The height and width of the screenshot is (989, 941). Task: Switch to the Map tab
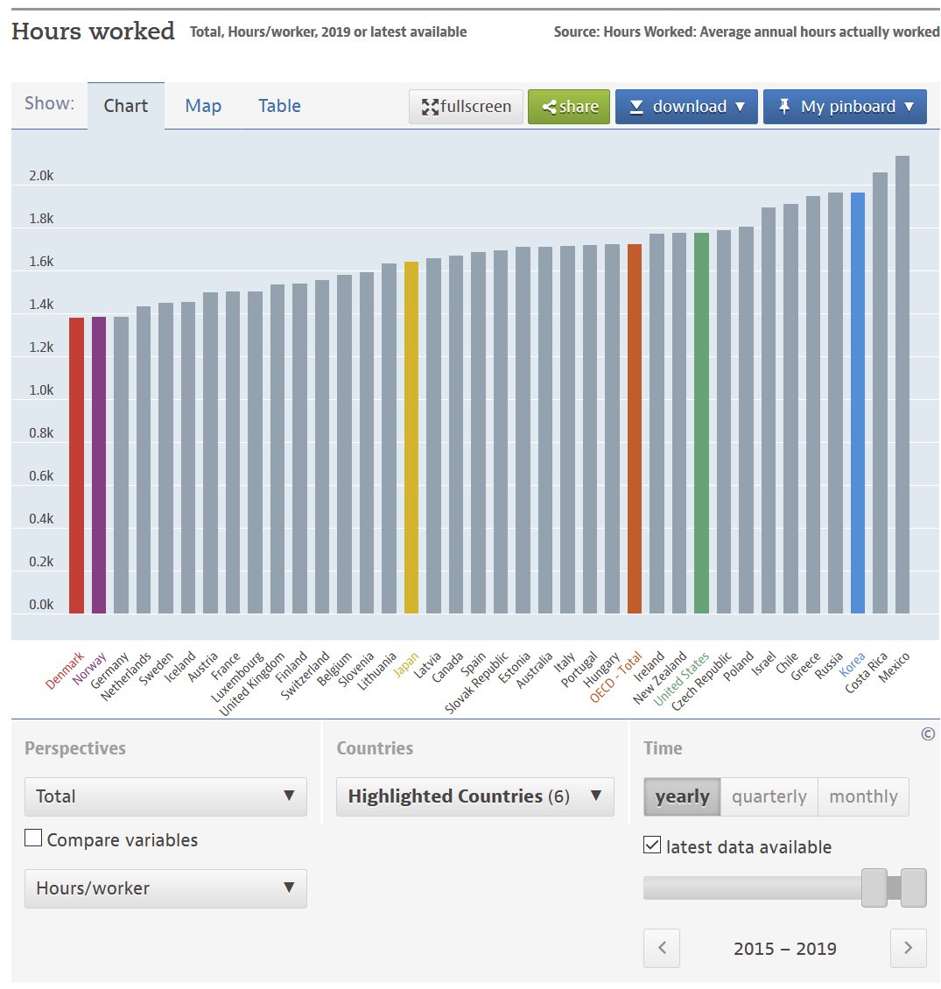click(203, 106)
